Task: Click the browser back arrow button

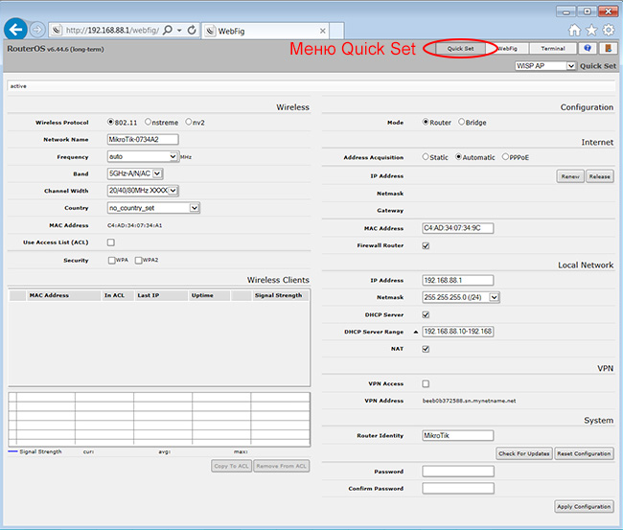Action: 14,30
